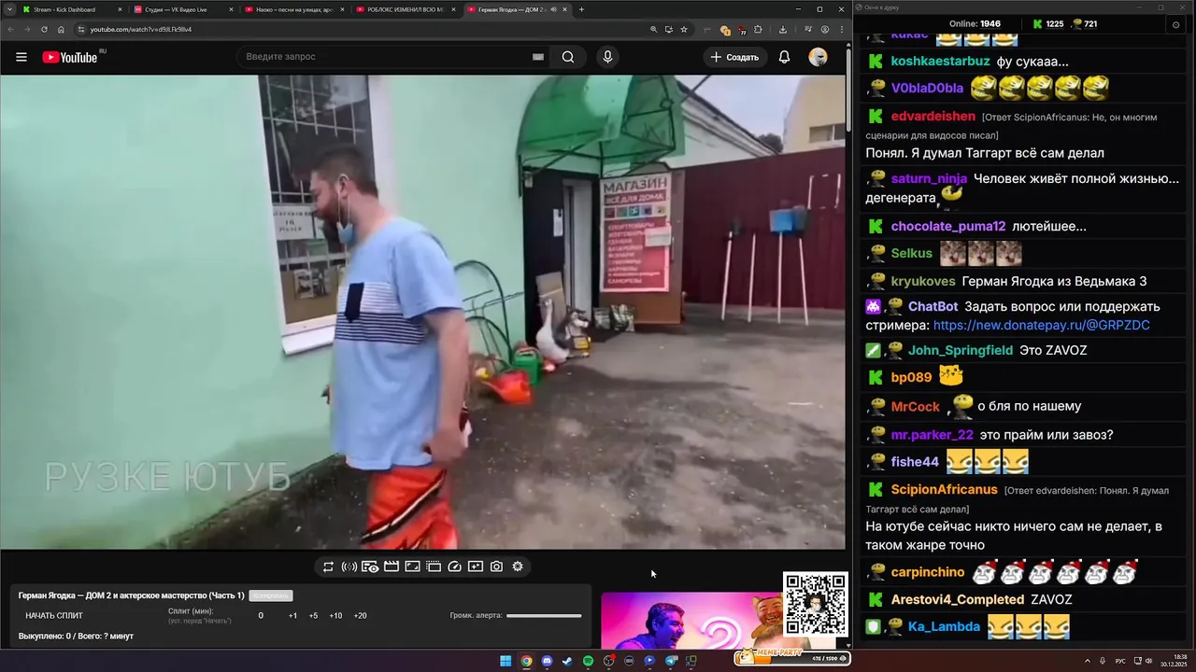The height and width of the screenshot is (672, 1196).
Task: Take a video screenshot with camera icon
Action: click(x=497, y=567)
